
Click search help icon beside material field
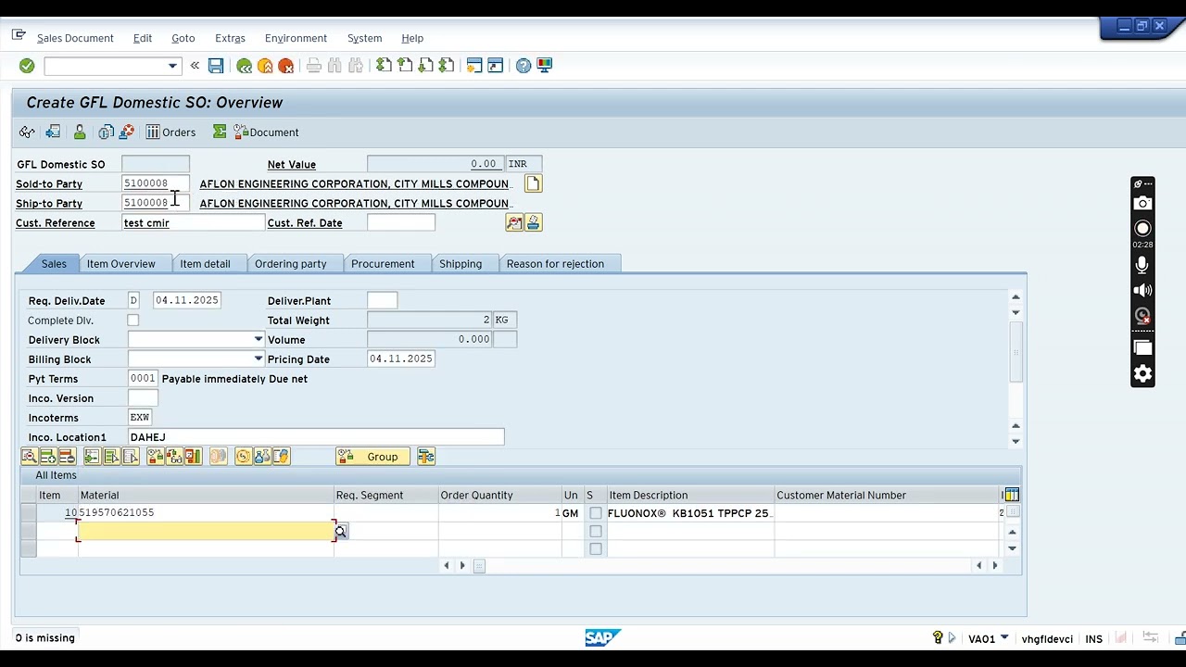pos(341,532)
